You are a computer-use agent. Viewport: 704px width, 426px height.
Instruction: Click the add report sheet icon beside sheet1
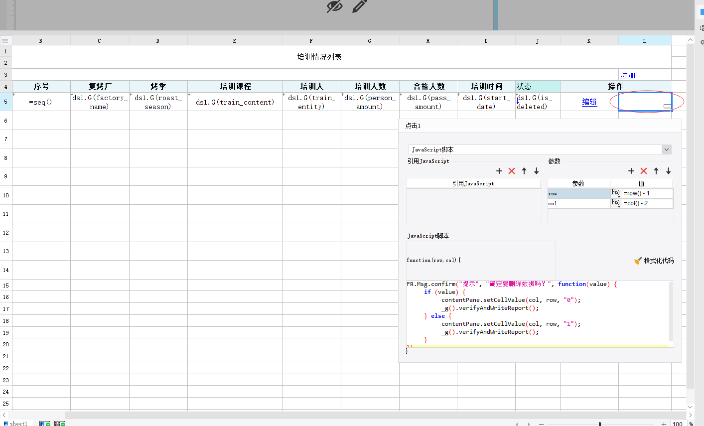45,424
